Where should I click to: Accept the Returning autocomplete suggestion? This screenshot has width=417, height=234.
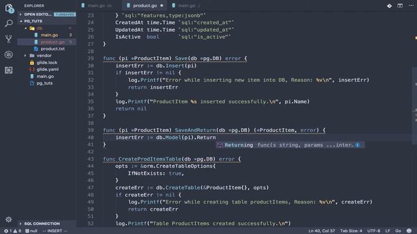pos(290,145)
